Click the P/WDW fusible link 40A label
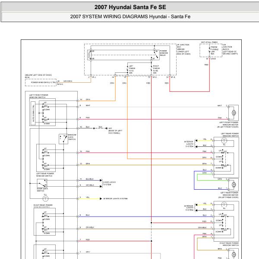This screenshot has height=259, width=259. pos(215,50)
